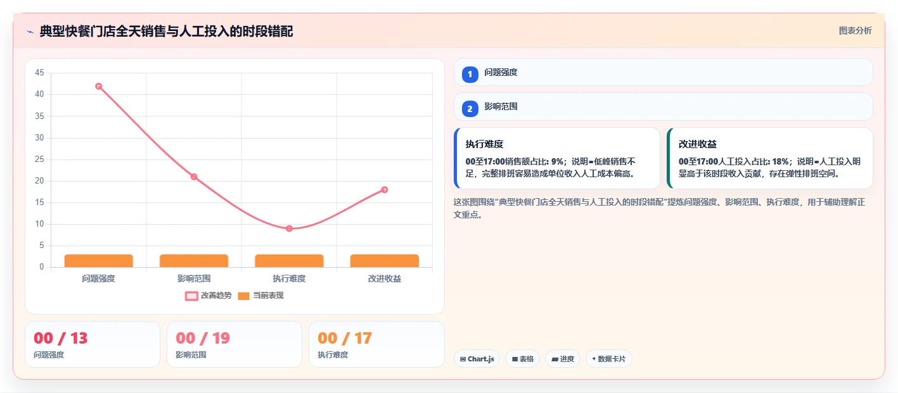Viewport: 898px width, 393px height.
Task: Click the line point above 影响范围
Action: (x=194, y=177)
